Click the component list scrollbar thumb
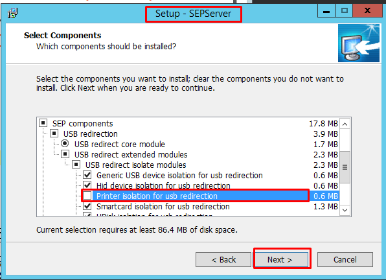This screenshot has width=386, height=280. [x=345, y=167]
